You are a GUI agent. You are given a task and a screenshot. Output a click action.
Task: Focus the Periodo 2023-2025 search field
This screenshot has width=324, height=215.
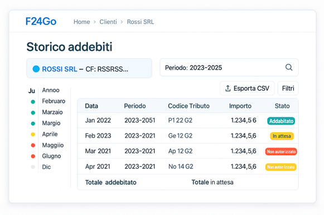[229, 68]
